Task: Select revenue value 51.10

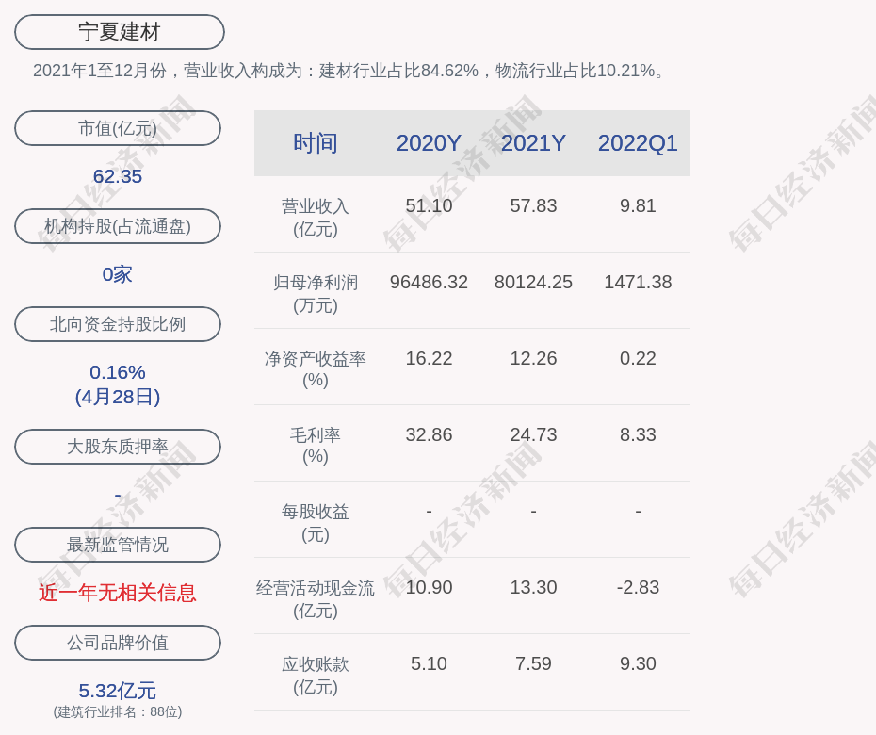Action: (x=429, y=205)
